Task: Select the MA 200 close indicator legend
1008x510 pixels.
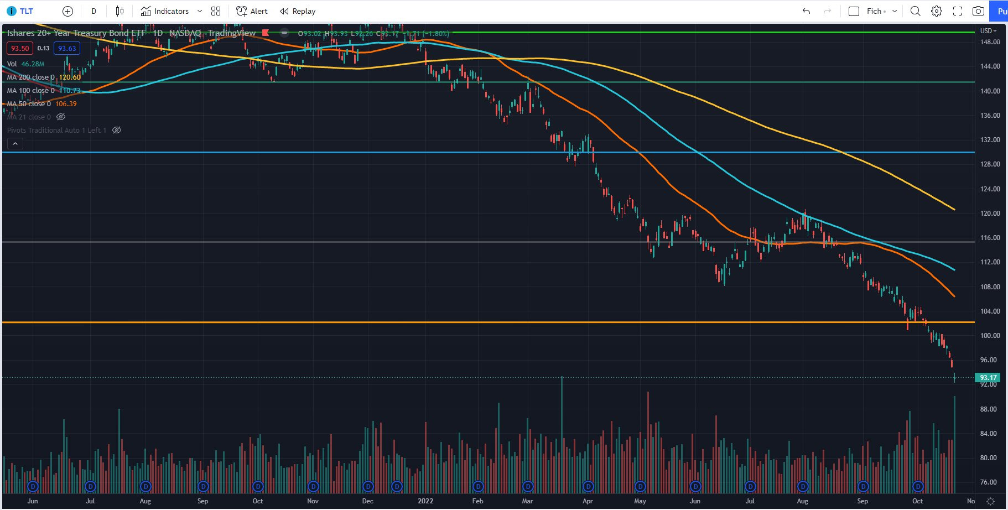Action: coord(44,77)
